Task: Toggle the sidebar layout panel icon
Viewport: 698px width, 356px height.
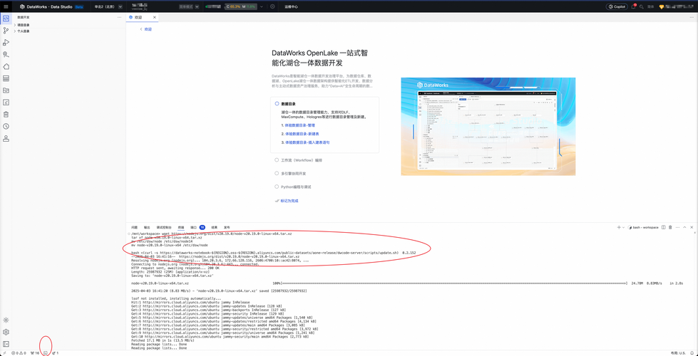Action: click(x=6, y=344)
